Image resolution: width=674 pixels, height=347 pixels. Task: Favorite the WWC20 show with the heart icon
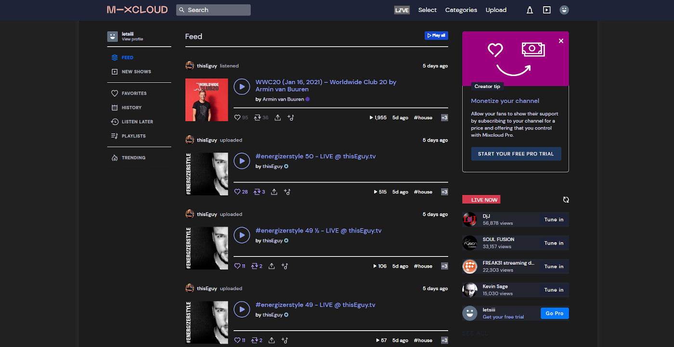(237, 117)
